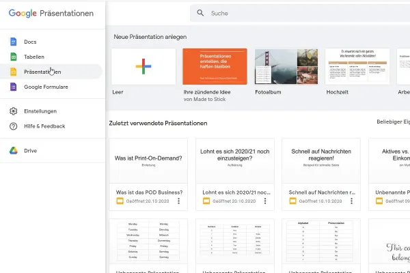This screenshot has width=410, height=273.
Task: Click the Hochzeit template label
Action: click(x=338, y=92)
